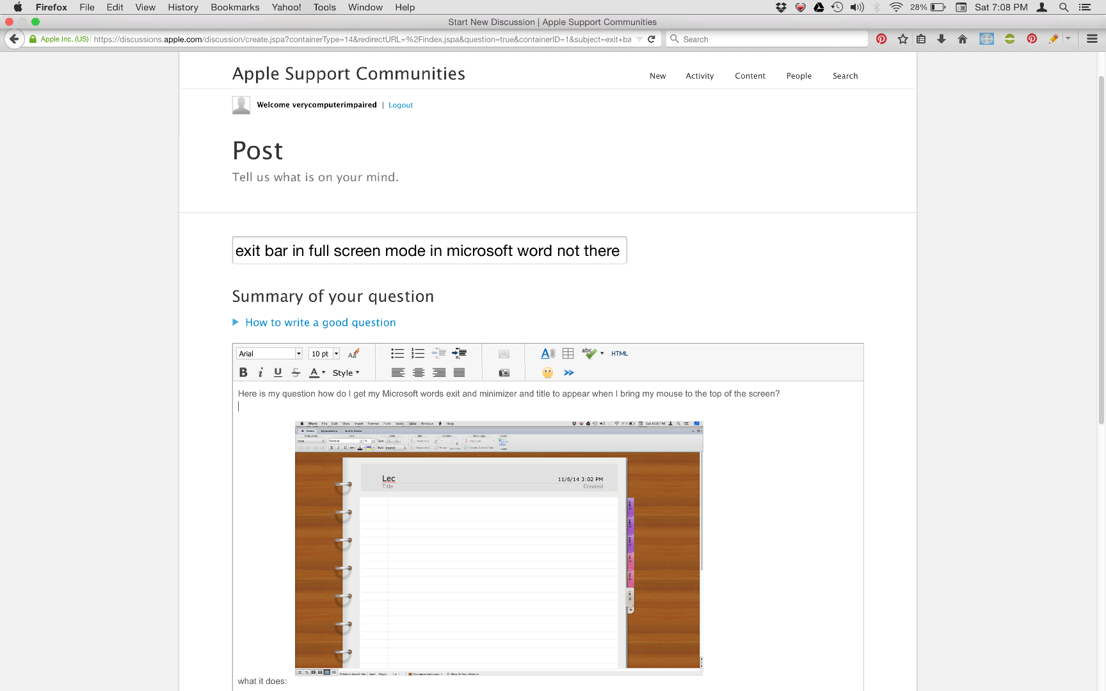Insert an image using the camera icon
Image resolution: width=1106 pixels, height=691 pixels.
(504, 373)
